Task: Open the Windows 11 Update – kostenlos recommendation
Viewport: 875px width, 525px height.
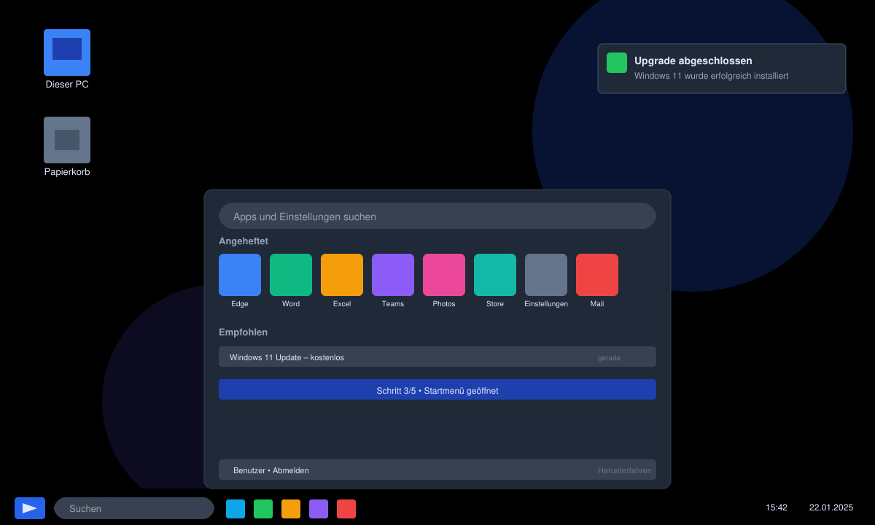Action: click(437, 357)
